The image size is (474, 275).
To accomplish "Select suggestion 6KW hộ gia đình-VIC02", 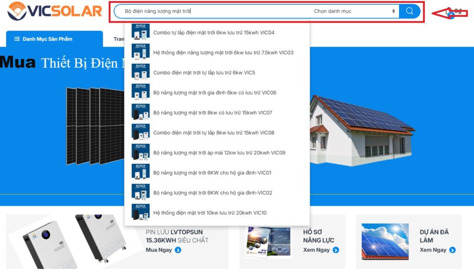I will point(212,193).
